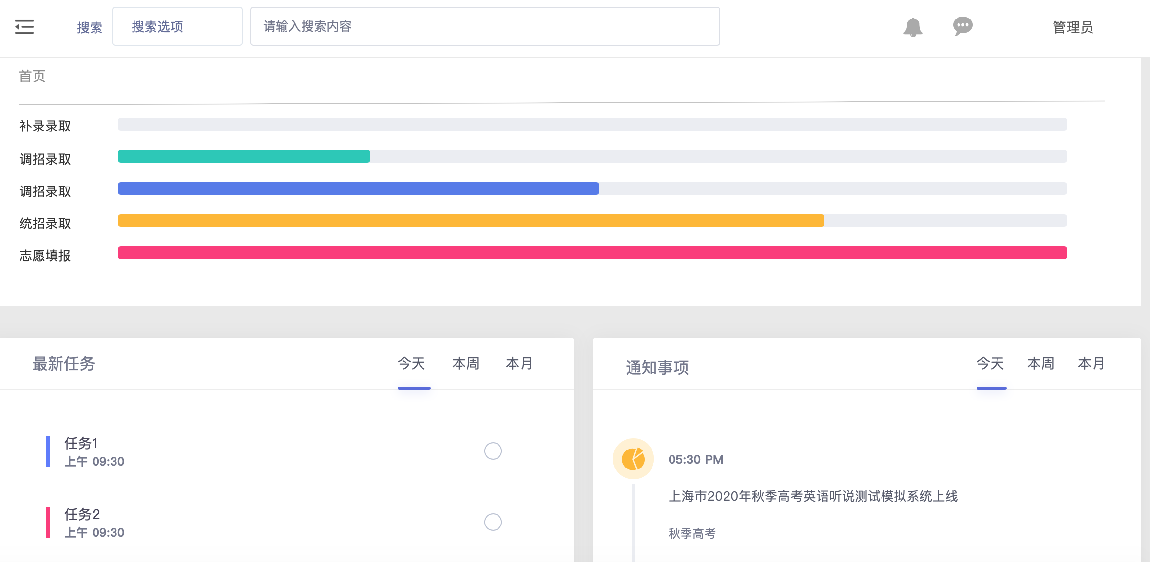Image resolution: width=1150 pixels, height=562 pixels.
Task: Open the 管理员 user menu
Action: (x=1073, y=27)
